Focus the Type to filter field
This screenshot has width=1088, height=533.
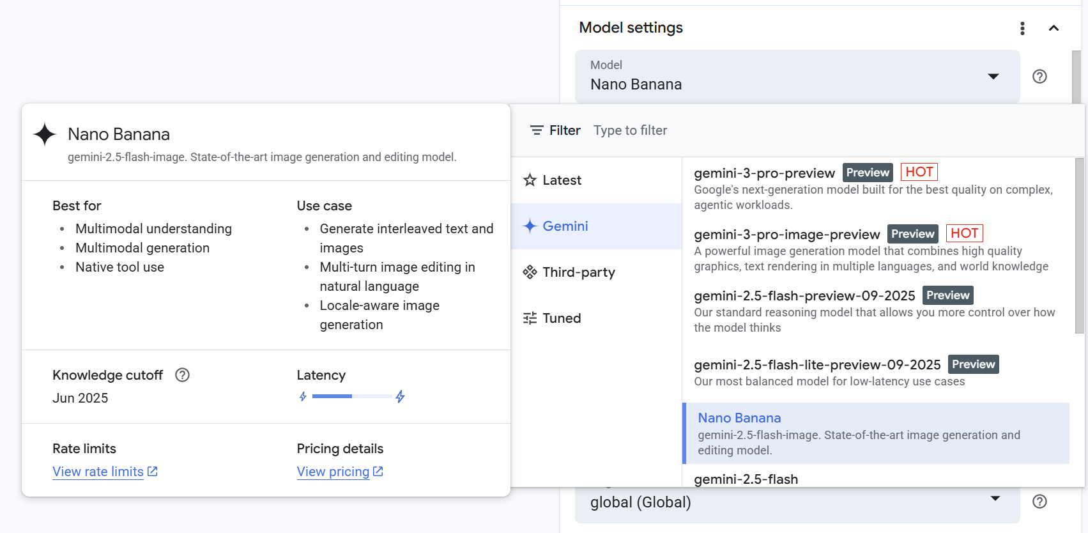point(703,130)
